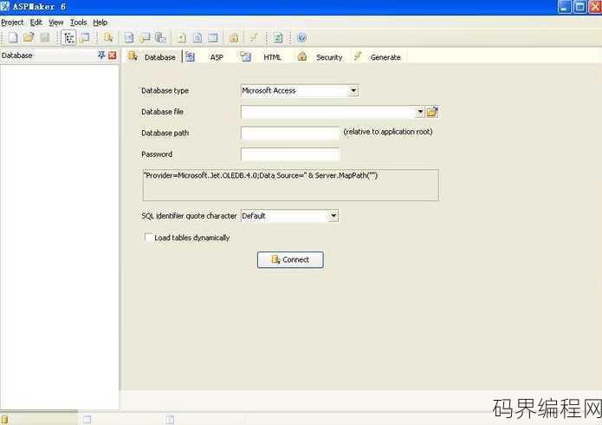Click the Save project disk icon

click(x=45, y=37)
